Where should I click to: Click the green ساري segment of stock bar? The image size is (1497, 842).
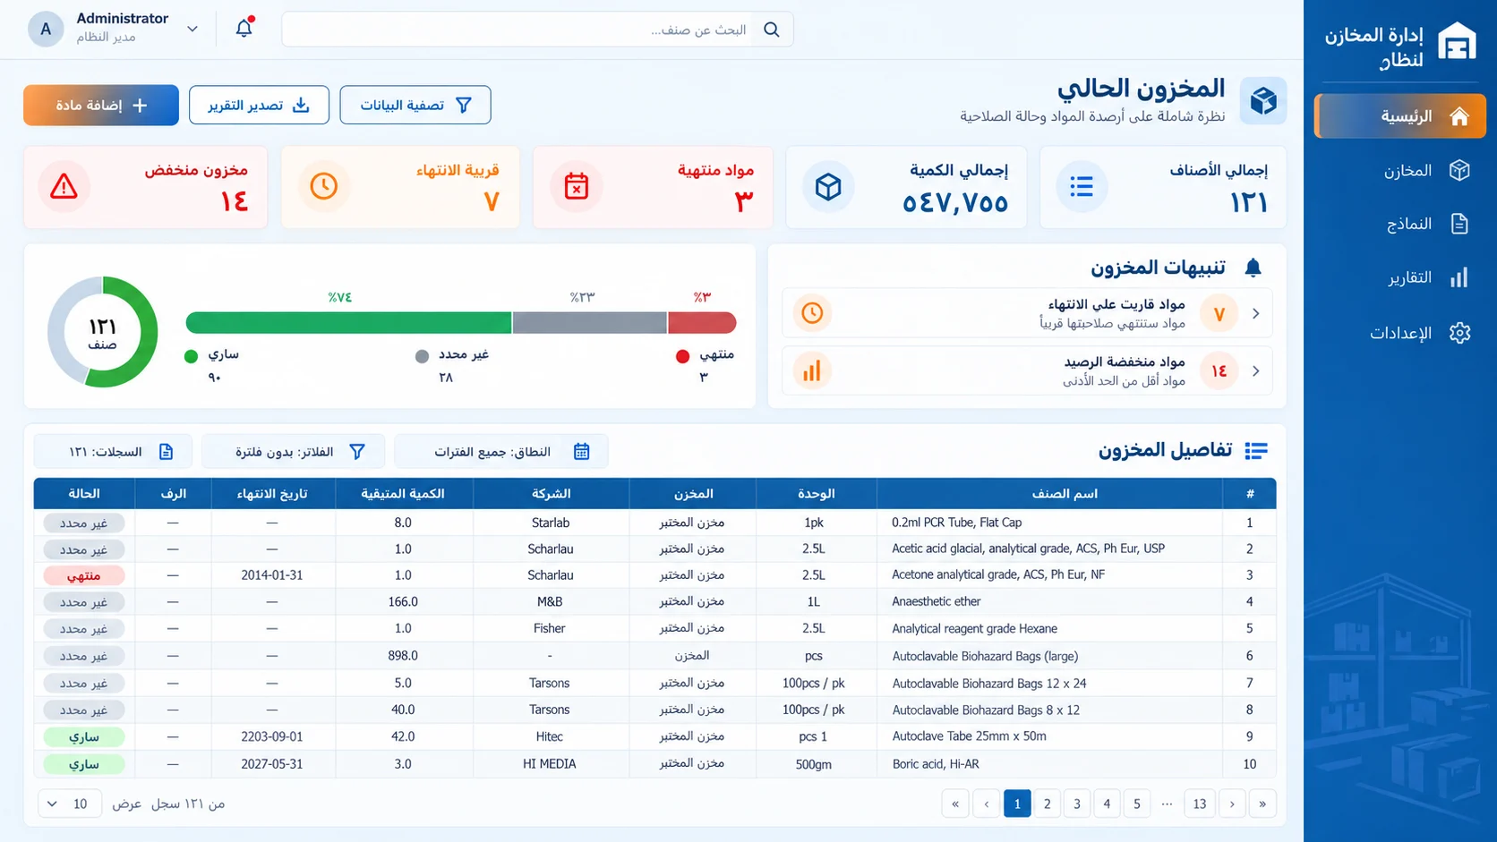point(348,323)
